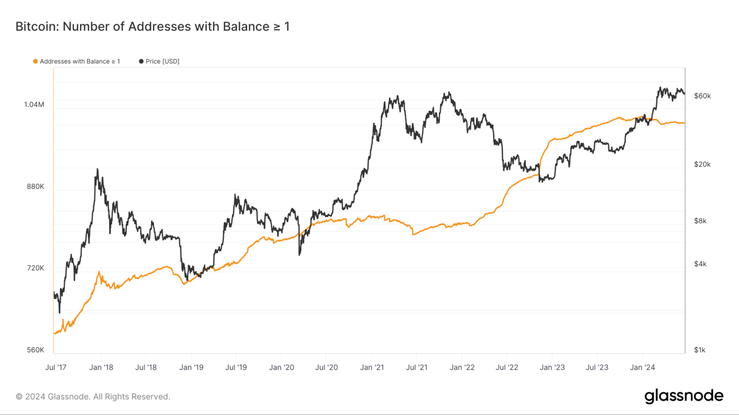Click the $8k price axis label

pos(700,221)
